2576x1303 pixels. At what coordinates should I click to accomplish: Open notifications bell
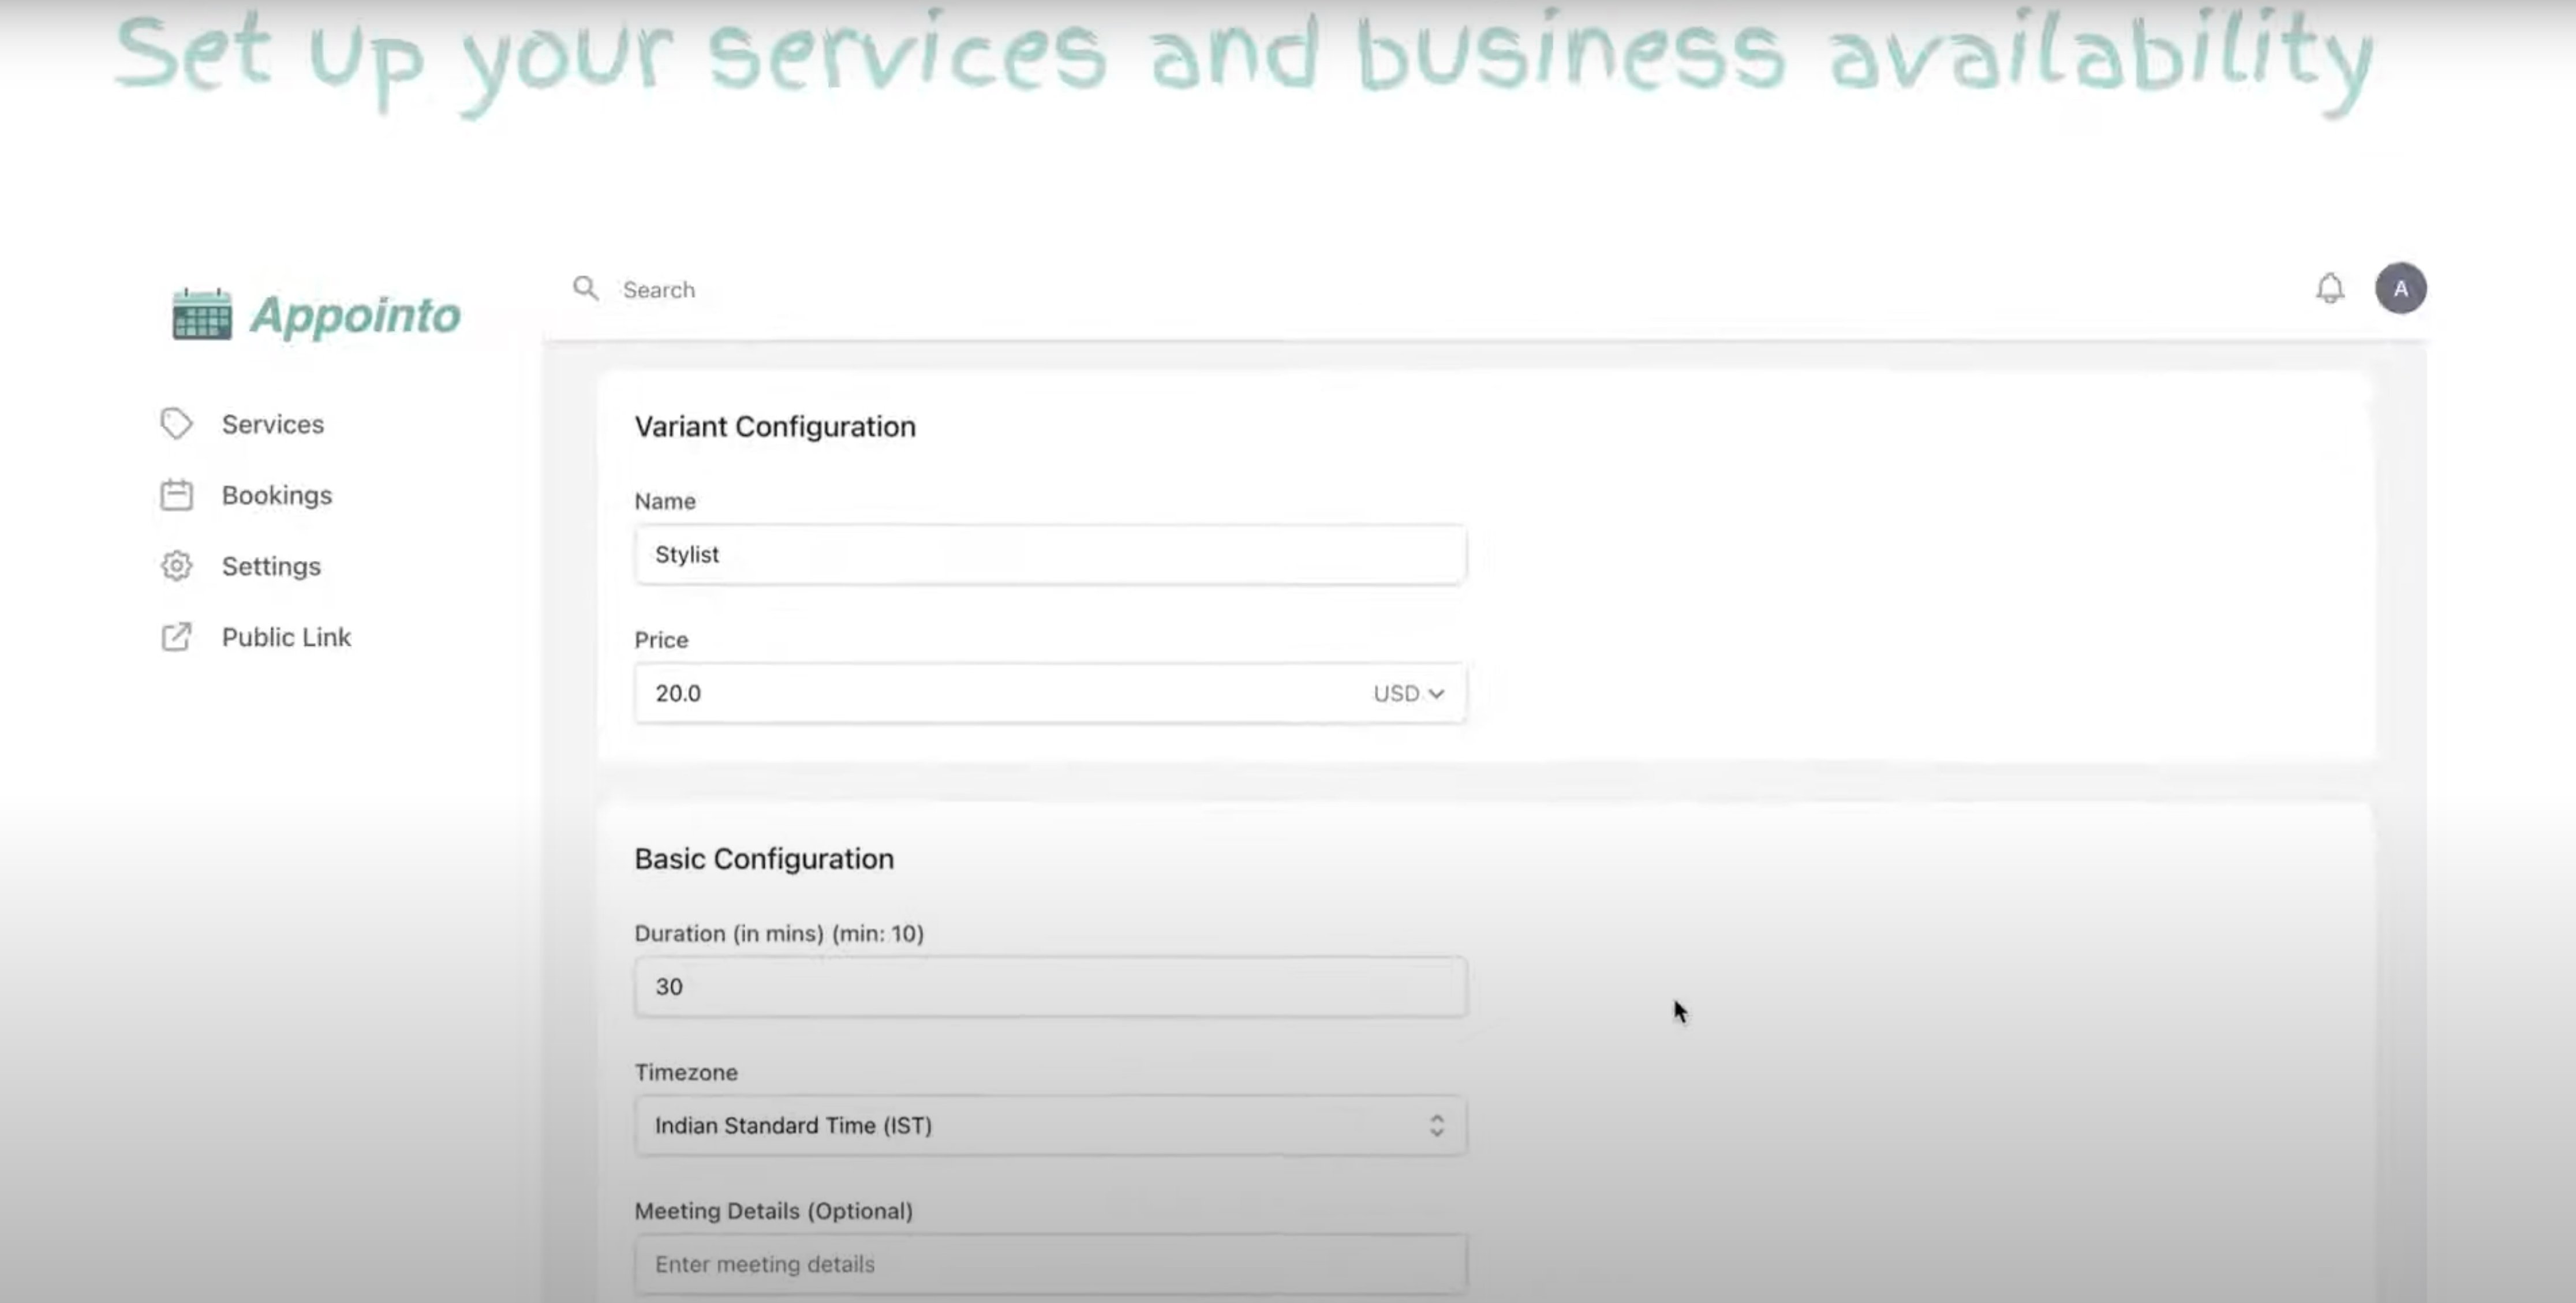click(2329, 289)
